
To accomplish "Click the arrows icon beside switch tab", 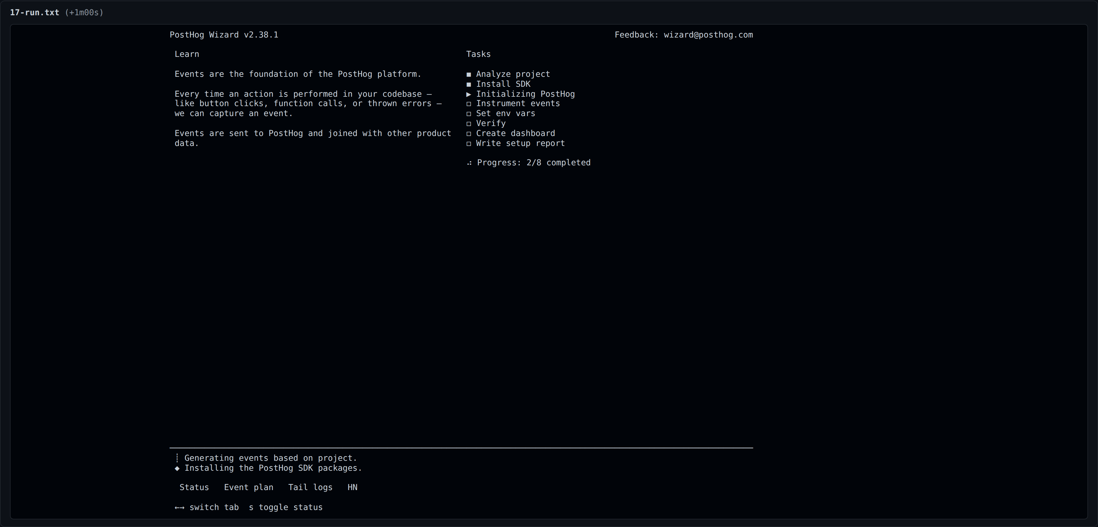I will [x=179, y=507].
